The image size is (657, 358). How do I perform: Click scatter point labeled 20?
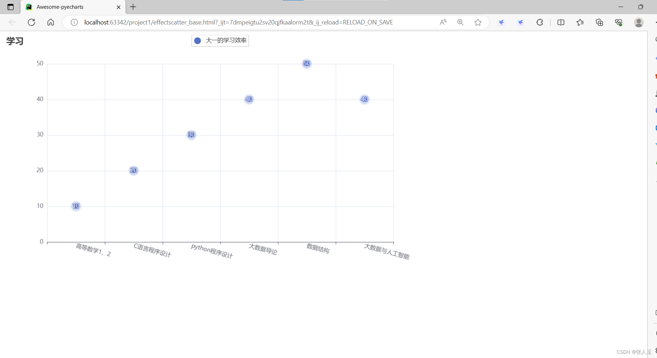(133, 171)
